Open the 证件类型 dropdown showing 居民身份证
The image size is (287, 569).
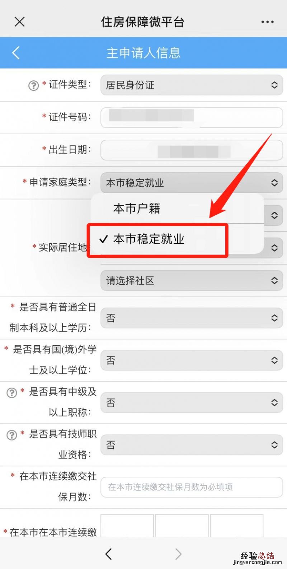192,85
